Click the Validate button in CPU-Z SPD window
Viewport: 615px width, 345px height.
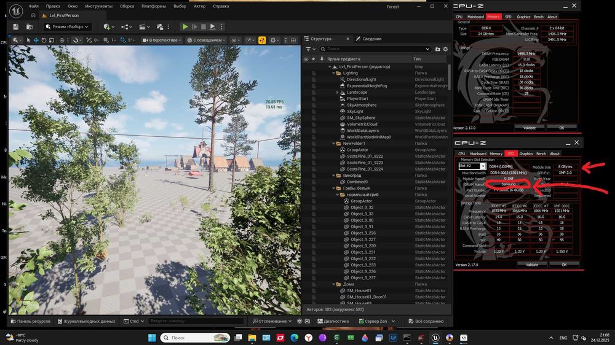click(x=532, y=265)
